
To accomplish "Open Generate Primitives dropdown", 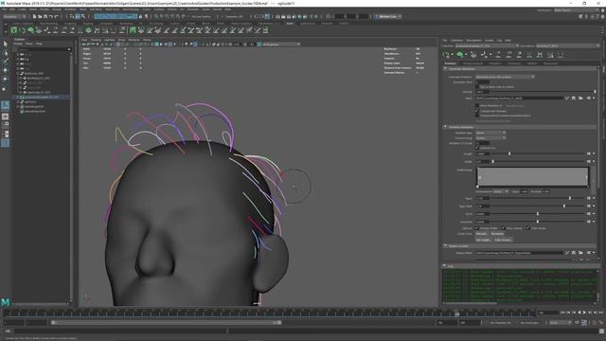I will click(505, 77).
